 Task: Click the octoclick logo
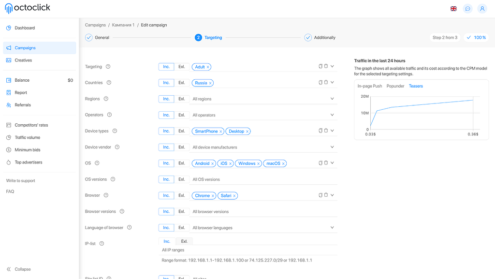click(x=28, y=8)
